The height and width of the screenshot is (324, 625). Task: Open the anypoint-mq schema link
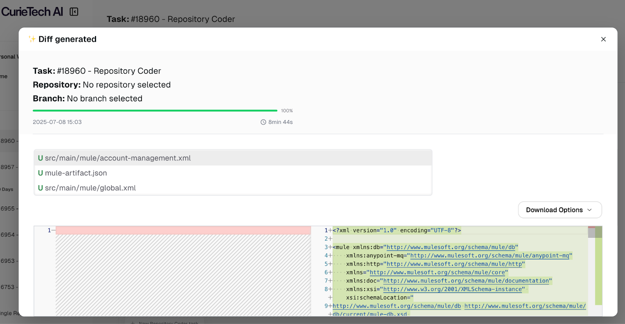pos(489,256)
